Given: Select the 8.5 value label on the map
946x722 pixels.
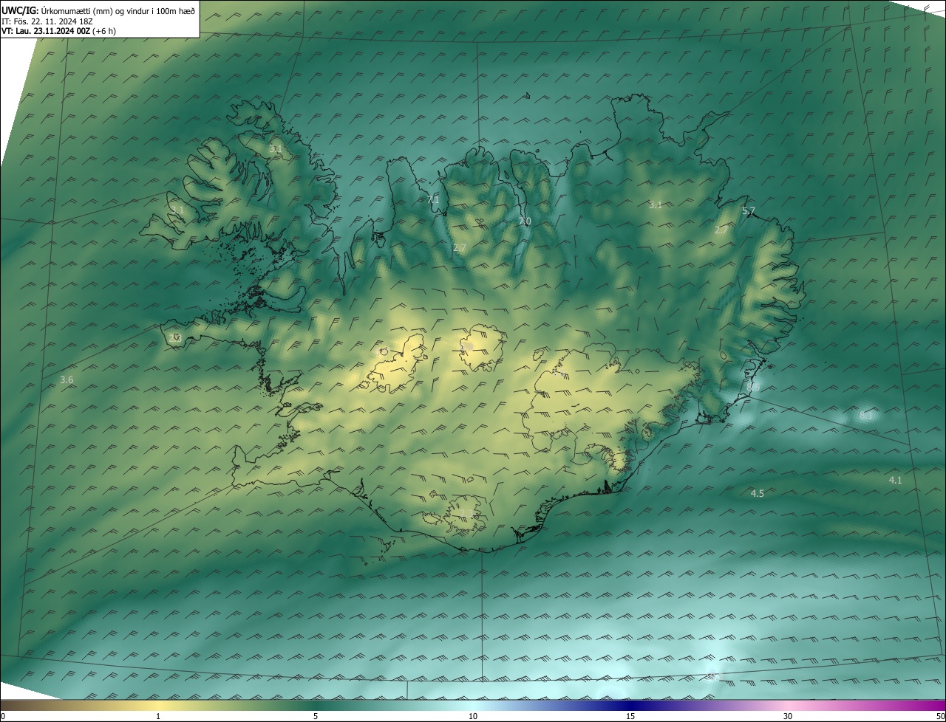Looking at the screenshot, I should pos(753,386).
